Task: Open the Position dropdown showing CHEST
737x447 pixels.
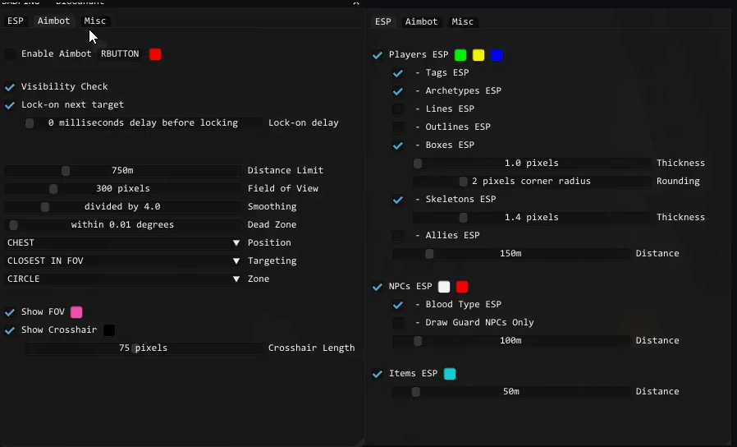Action: (122, 242)
